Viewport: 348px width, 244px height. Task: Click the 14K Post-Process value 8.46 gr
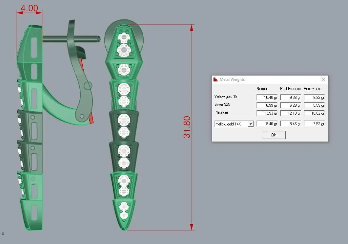291,123
